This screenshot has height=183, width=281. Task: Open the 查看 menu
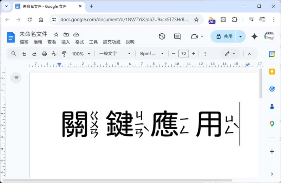point(52,42)
